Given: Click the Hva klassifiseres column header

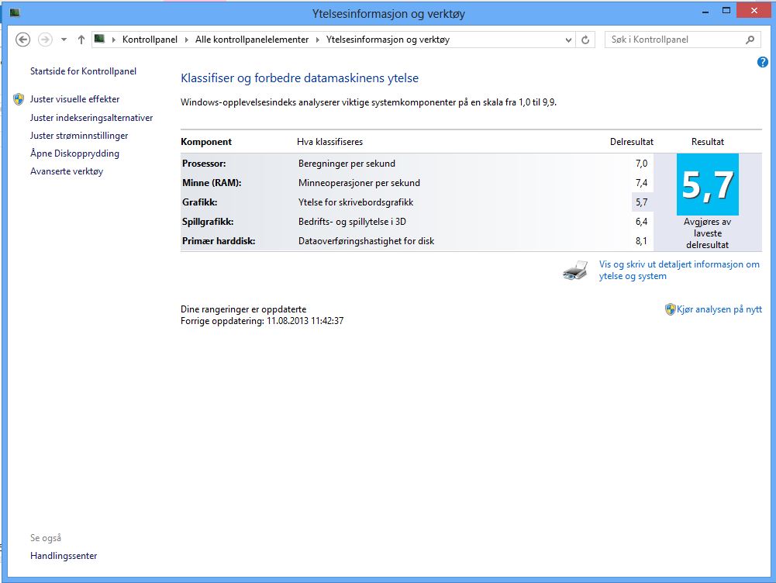Looking at the screenshot, I should pyautogui.click(x=330, y=142).
